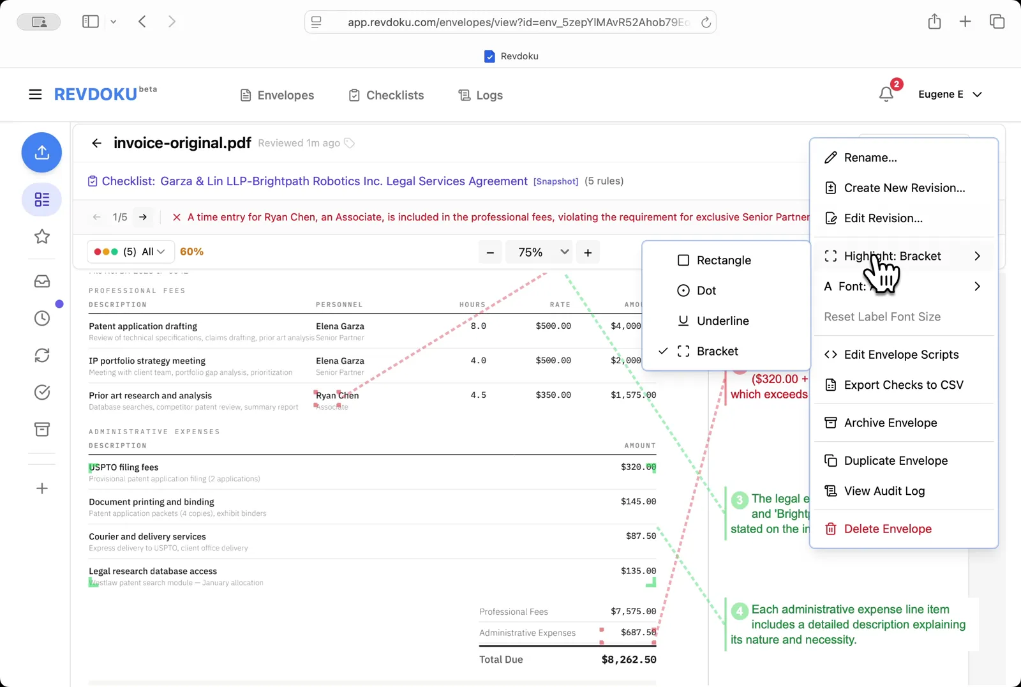The image size is (1021, 687).
Task: Open history using the clock sidebar icon
Action: [x=41, y=317]
